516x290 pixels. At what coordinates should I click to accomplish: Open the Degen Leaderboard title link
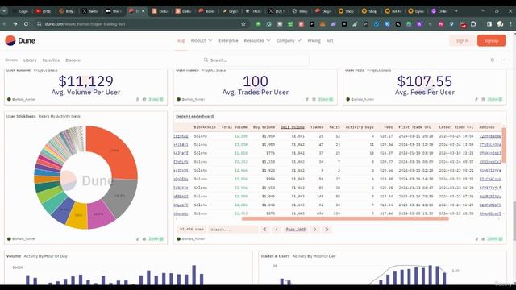(194, 116)
